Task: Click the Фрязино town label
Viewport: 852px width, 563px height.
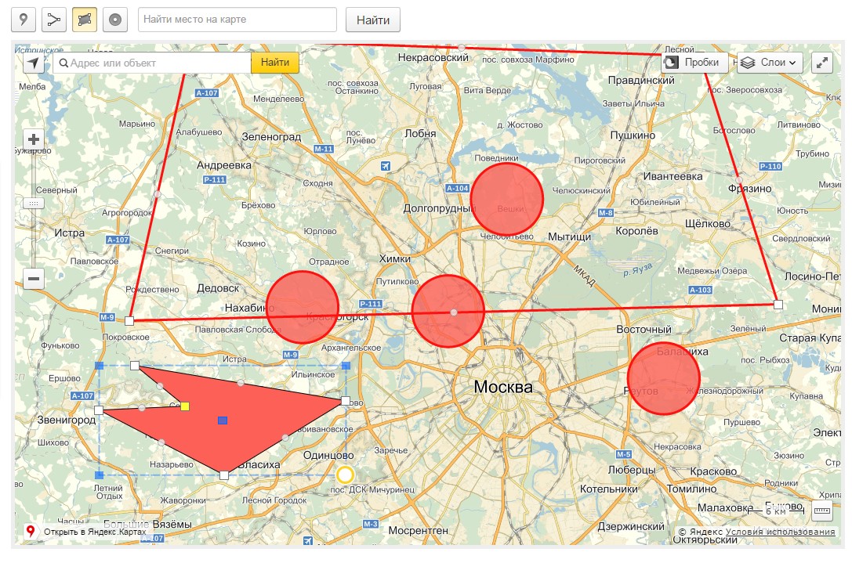Action: (749, 189)
